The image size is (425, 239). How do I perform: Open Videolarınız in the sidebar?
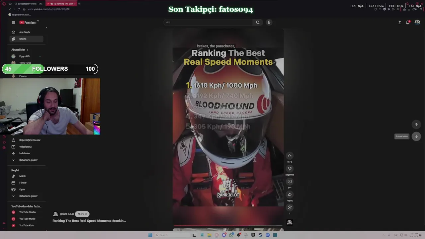pyautogui.click(x=27, y=147)
